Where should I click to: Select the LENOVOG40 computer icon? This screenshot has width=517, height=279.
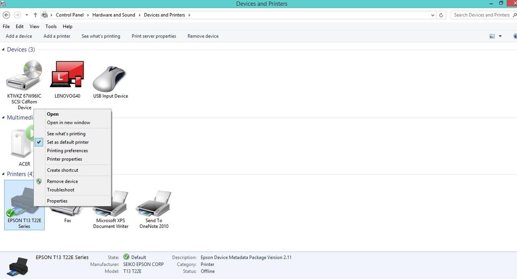tap(67, 75)
